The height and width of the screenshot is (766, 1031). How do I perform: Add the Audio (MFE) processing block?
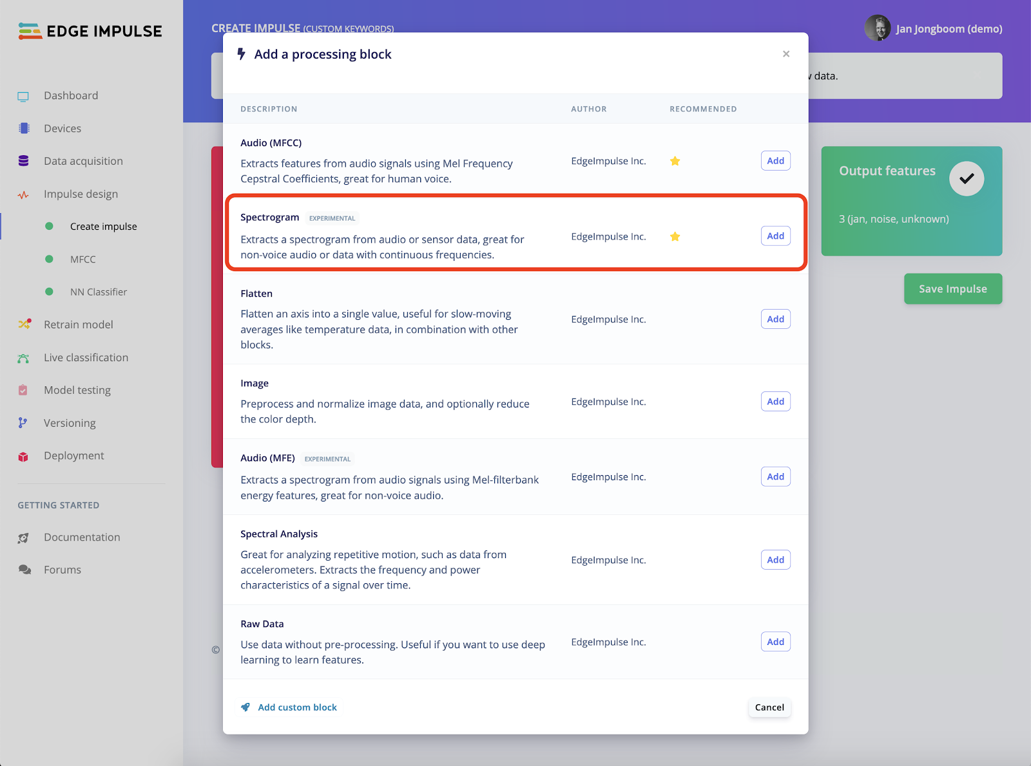pyautogui.click(x=776, y=477)
